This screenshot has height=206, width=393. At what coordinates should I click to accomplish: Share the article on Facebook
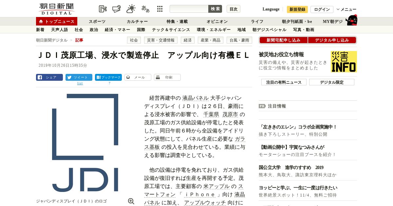[x=49, y=77]
